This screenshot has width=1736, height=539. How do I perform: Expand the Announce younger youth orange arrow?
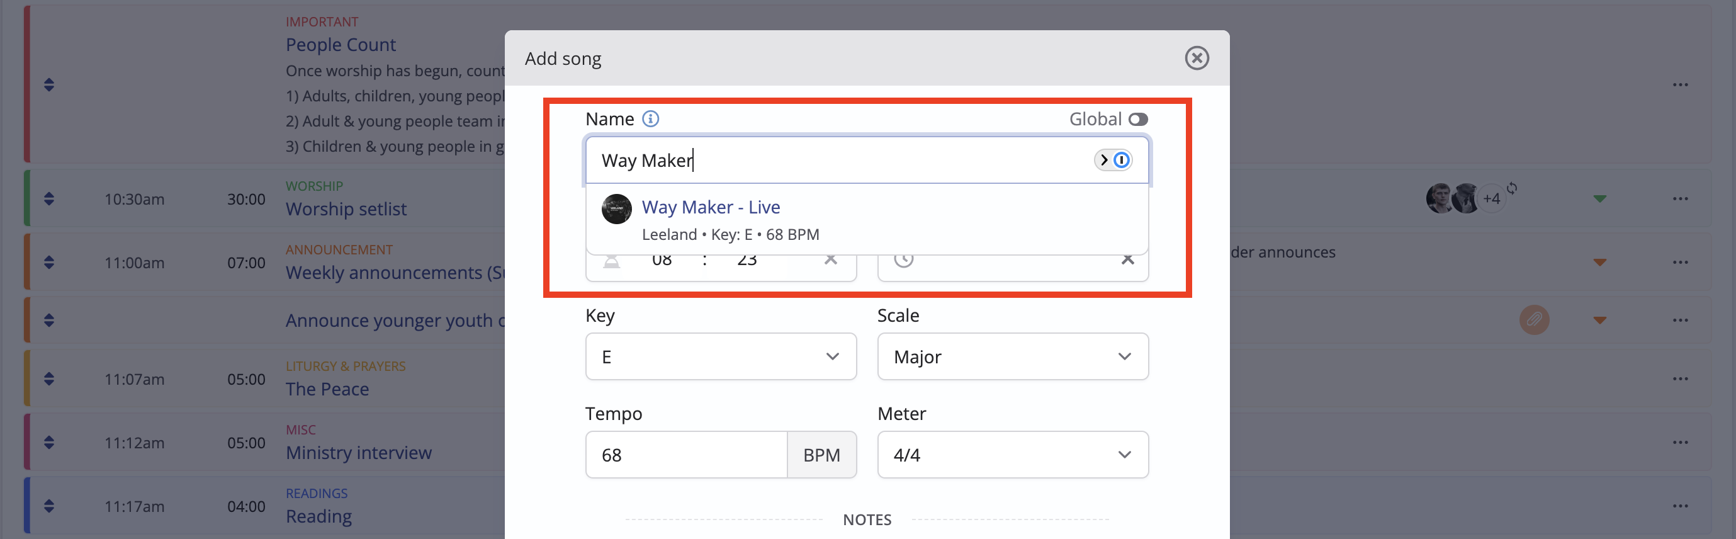click(x=1600, y=320)
